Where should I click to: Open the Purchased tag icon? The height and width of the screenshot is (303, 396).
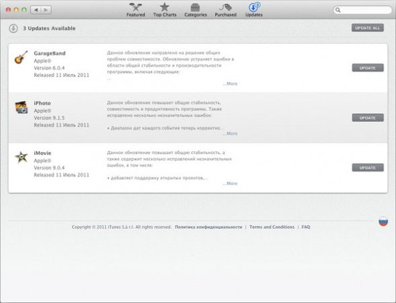[x=225, y=7]
